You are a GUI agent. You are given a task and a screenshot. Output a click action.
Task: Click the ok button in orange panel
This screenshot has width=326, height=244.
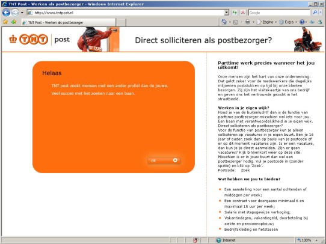pos(164,160)
